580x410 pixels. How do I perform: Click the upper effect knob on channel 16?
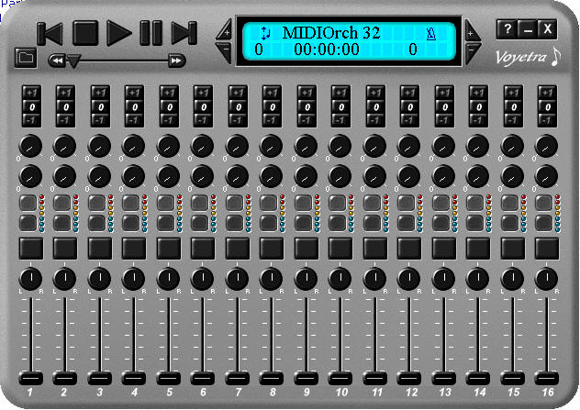click(x=546, y=146)
